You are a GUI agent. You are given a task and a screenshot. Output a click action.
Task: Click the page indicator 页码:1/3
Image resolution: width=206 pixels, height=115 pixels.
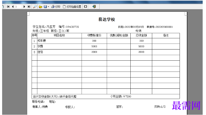(160, 107)
